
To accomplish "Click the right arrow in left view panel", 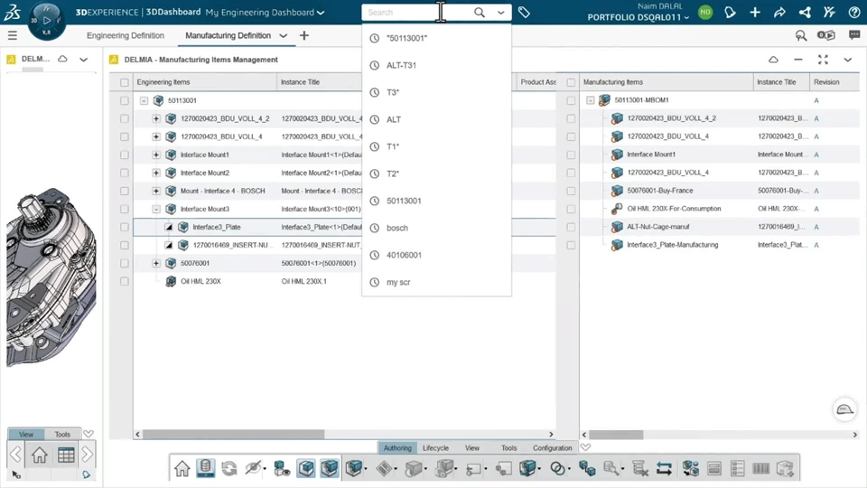I will [88, 455].
